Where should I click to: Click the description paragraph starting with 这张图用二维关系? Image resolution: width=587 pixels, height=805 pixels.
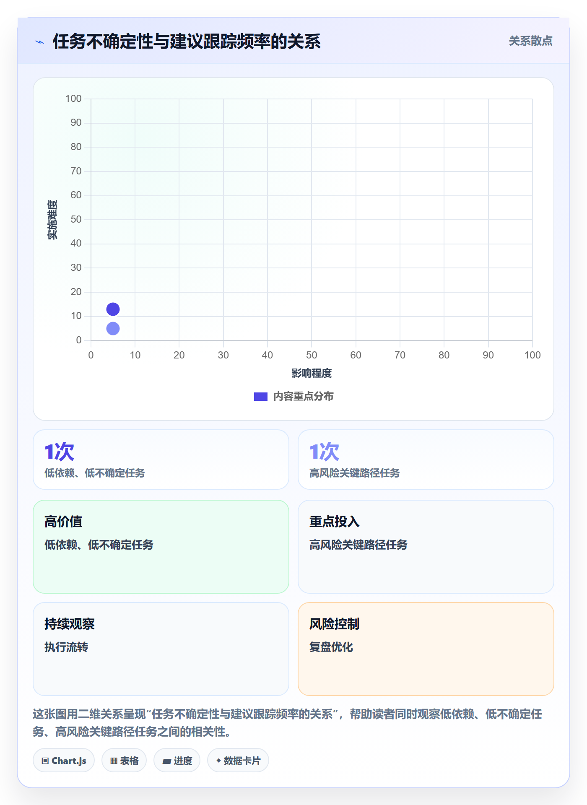tap(288, 723)
